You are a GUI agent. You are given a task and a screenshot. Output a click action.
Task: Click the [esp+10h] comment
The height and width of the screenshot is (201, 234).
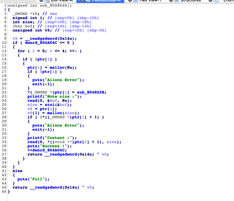click(x=56, y=22)
